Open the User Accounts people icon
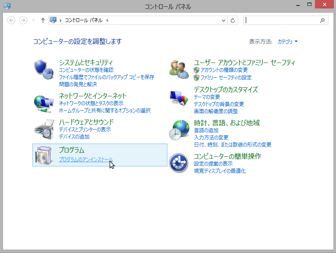The image size is (336, 253). click(x=179, y=70)
